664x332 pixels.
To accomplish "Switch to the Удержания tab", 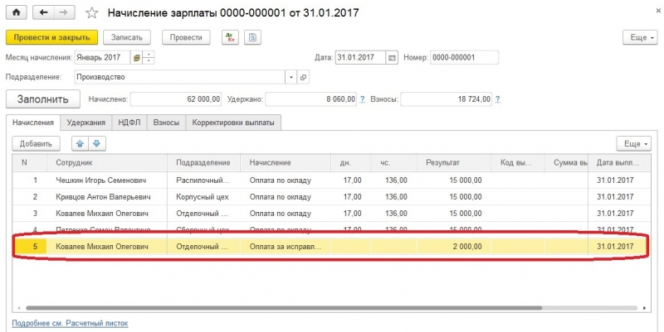I will pos(86,123).
